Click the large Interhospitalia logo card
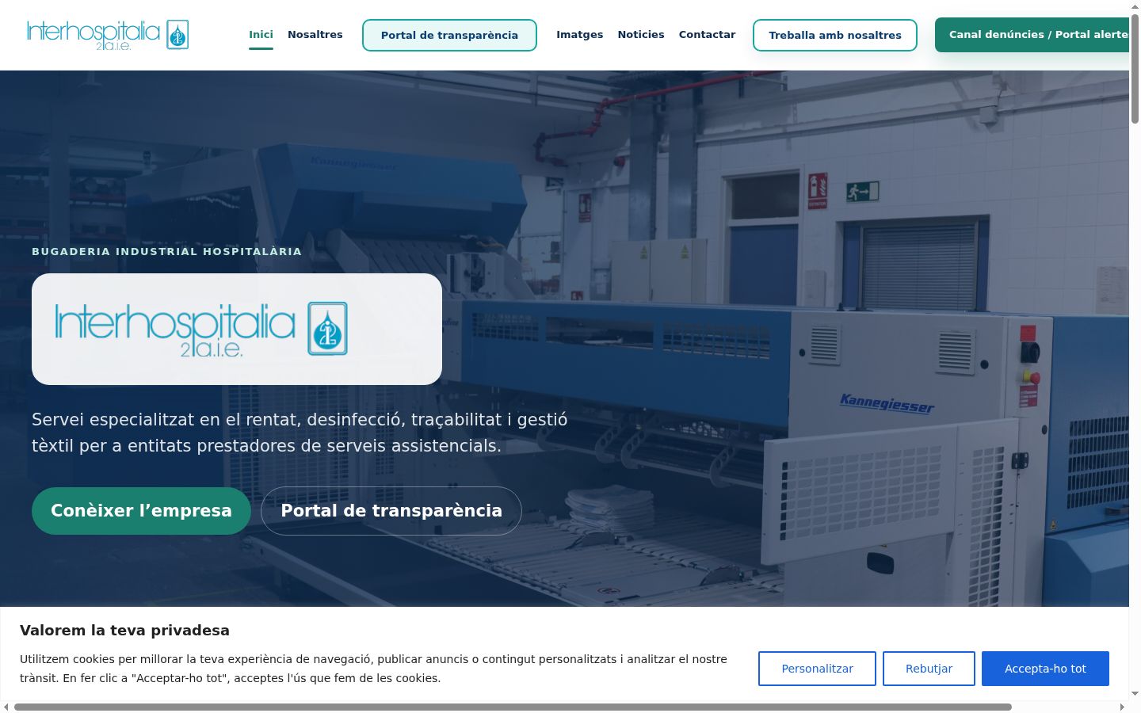This screenshot has height=713, width=1141. tap(237, 329)
